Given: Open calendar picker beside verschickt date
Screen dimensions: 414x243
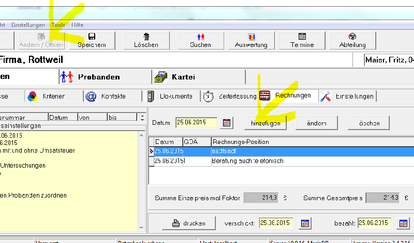Looking at the screenshot, I should coord(305,223).
